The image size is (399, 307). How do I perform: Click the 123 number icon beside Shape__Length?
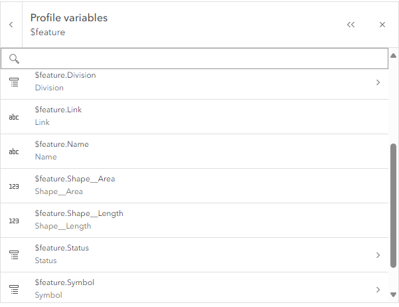coord(14,221)
